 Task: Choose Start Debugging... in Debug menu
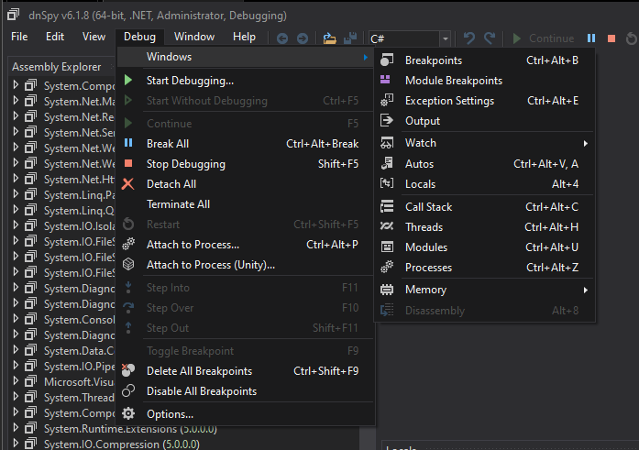coord(246,81)
